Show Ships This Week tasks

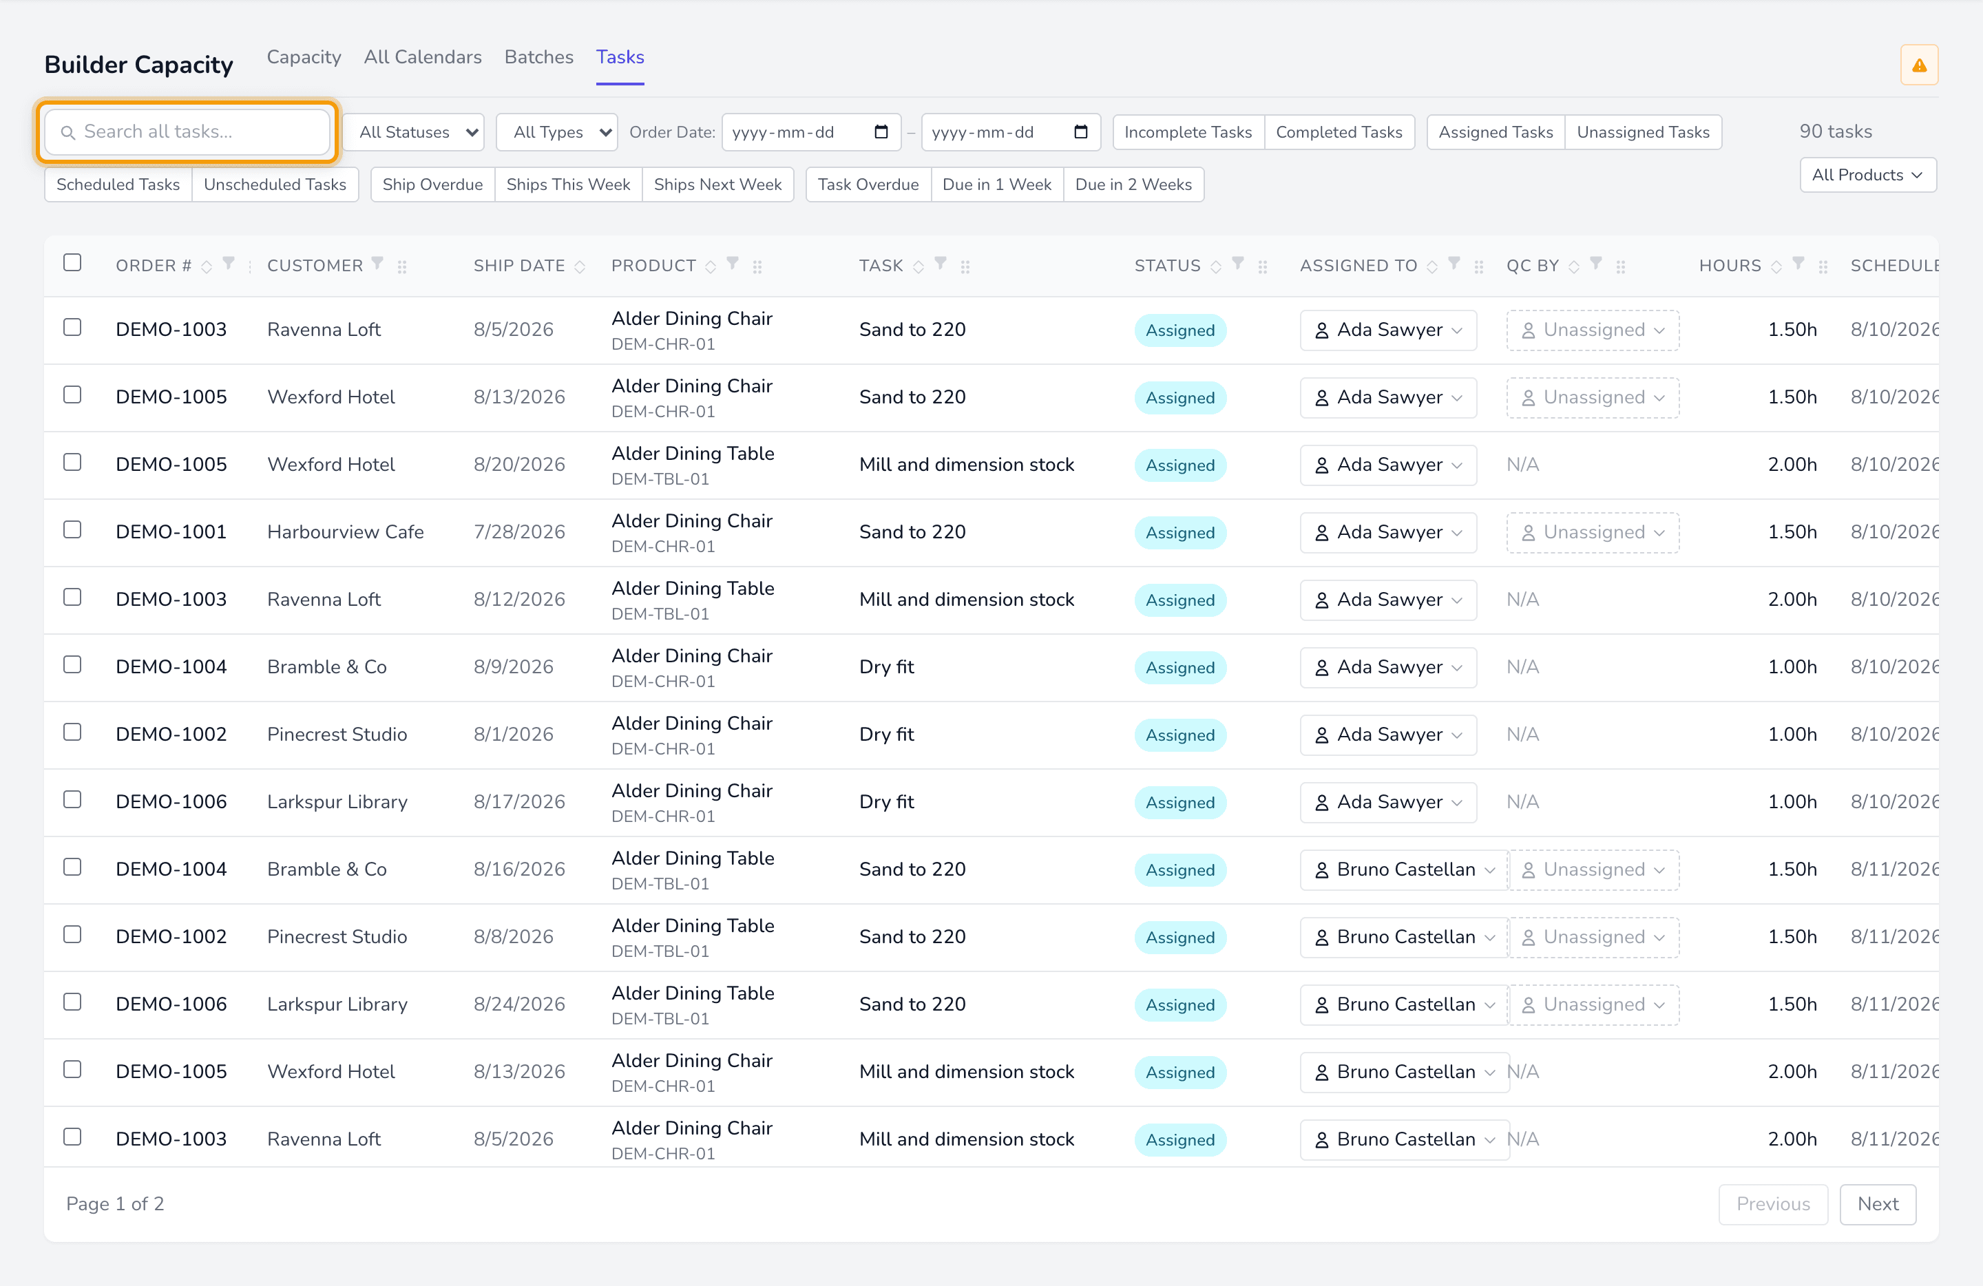pyautogui.click(x=568, y=184)
